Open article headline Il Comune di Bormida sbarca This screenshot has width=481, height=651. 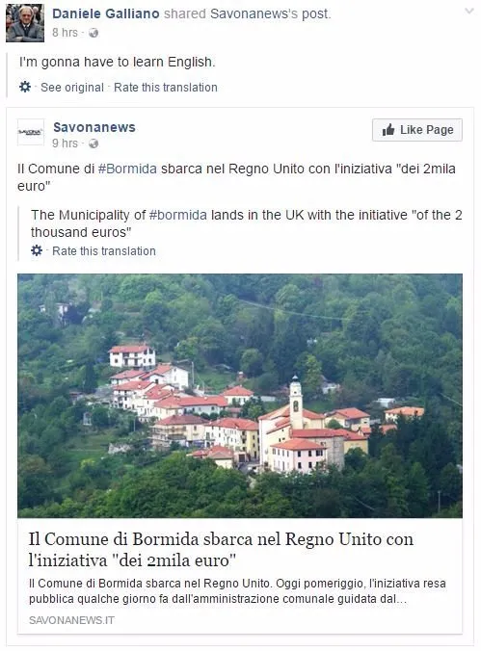221,549
